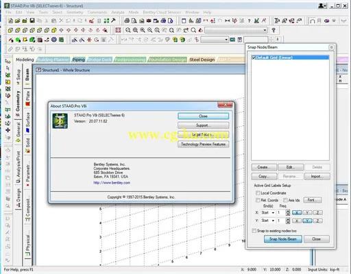Click the pin icon on the Snap Node/Beam panel title
This screenshot has width=351, height=274.
[331, 47]
